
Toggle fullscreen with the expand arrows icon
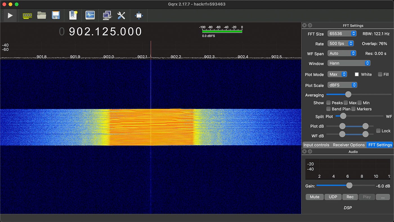coord(139,15)
